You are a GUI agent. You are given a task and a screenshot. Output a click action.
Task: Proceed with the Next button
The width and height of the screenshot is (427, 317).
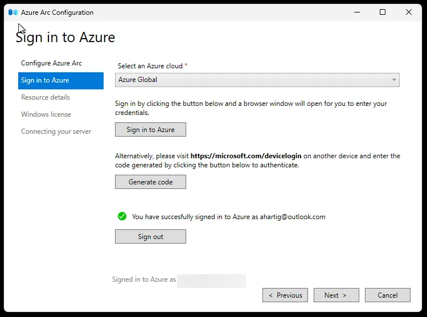pyautogui.click(x=336, y=295)
